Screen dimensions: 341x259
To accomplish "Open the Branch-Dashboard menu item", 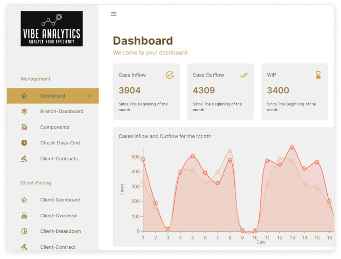I will coord(62,112).
